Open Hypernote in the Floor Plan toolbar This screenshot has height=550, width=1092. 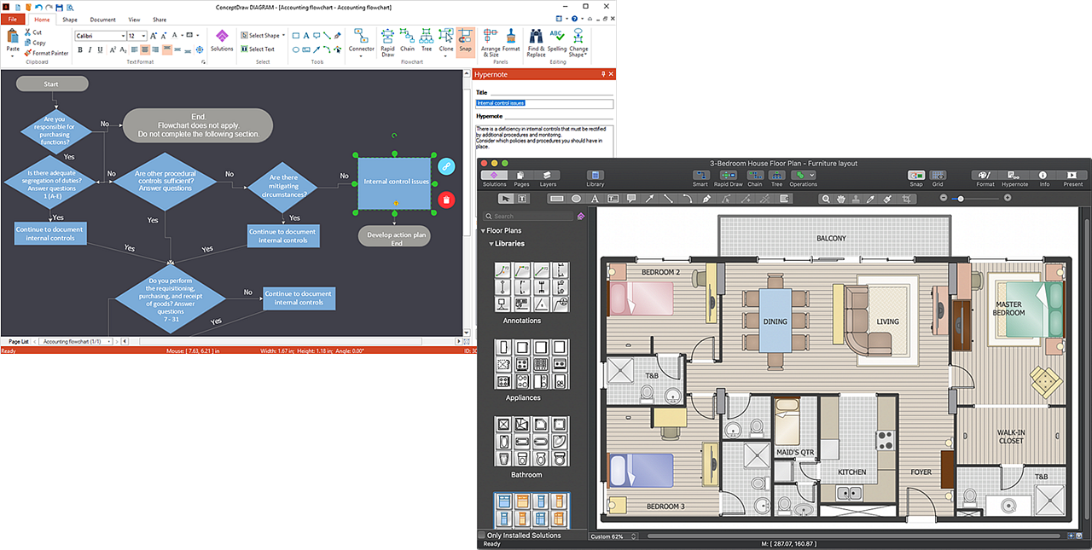coord(1014,178)
